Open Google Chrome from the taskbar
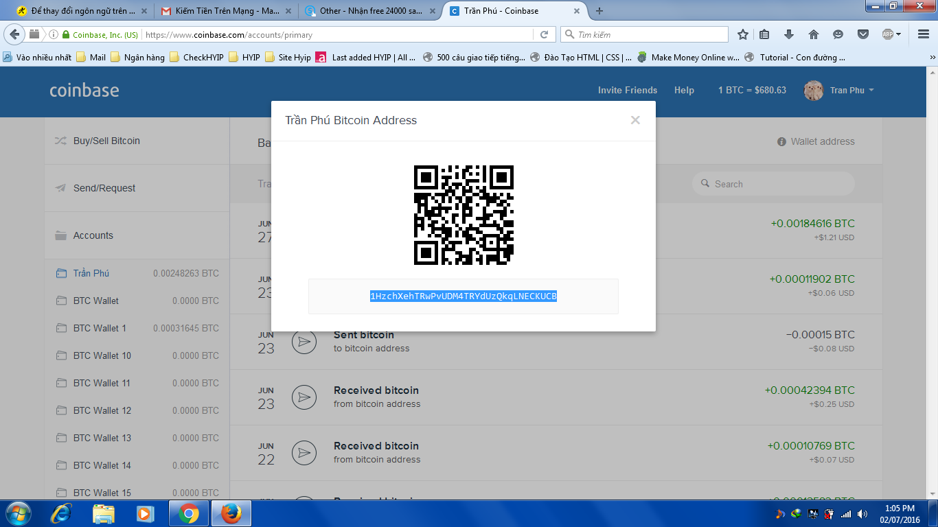938x527 pixels. (x=189, y=513)
